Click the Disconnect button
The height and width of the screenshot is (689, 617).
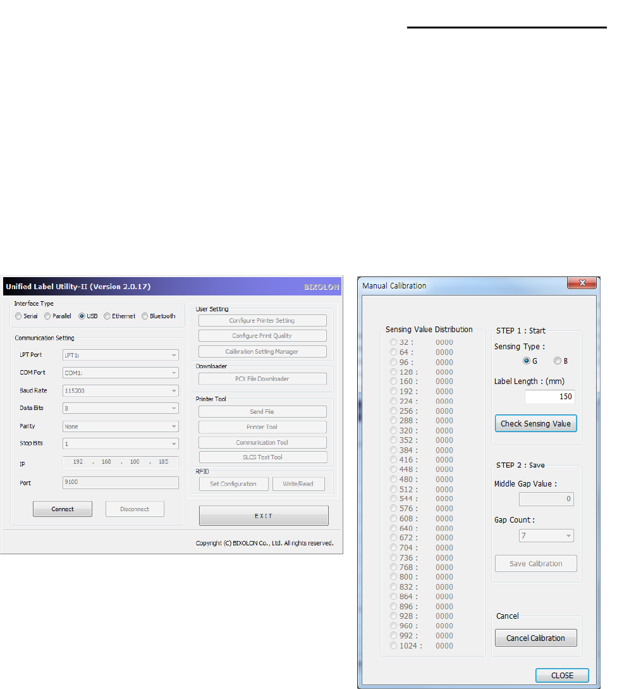(135, 509)
